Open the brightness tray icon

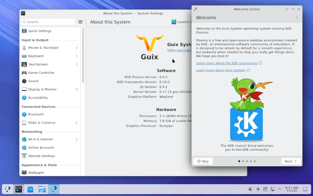point(258,189)
